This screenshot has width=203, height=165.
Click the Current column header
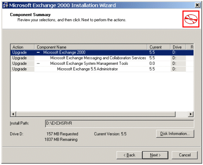point(159,47)
